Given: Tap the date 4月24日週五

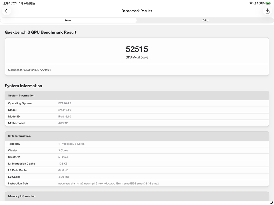Looking at the screenshot, I should click(x=27, y=3).
